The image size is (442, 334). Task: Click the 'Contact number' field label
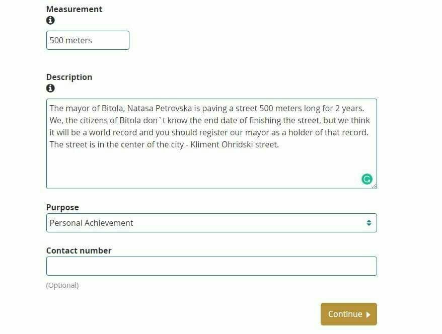79,251
